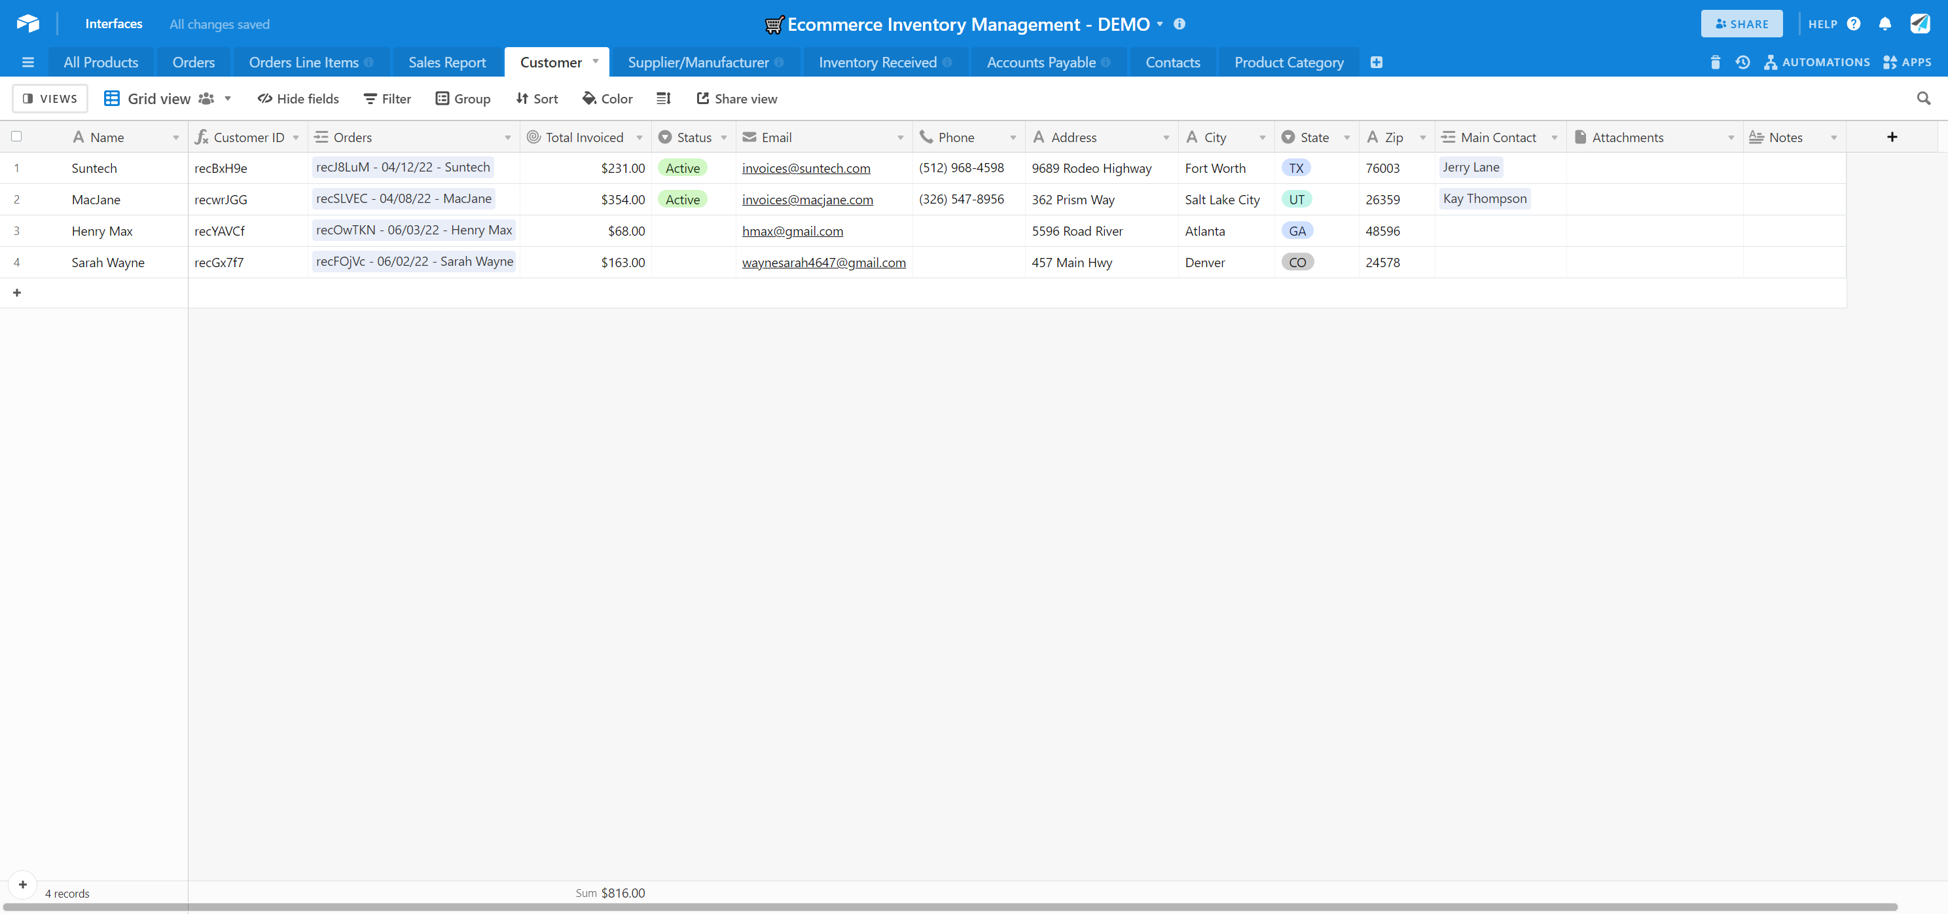Open the hamburger tables list icon
The image size is (1948, 914).
[x=28, y=62]
